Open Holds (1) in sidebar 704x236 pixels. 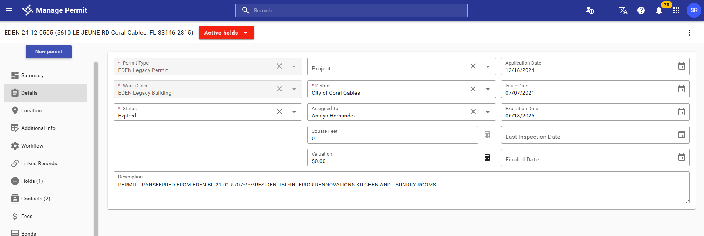click(32, 181)
